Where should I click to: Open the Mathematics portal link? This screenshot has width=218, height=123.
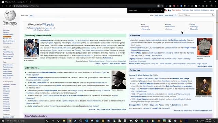click(170, 27)
